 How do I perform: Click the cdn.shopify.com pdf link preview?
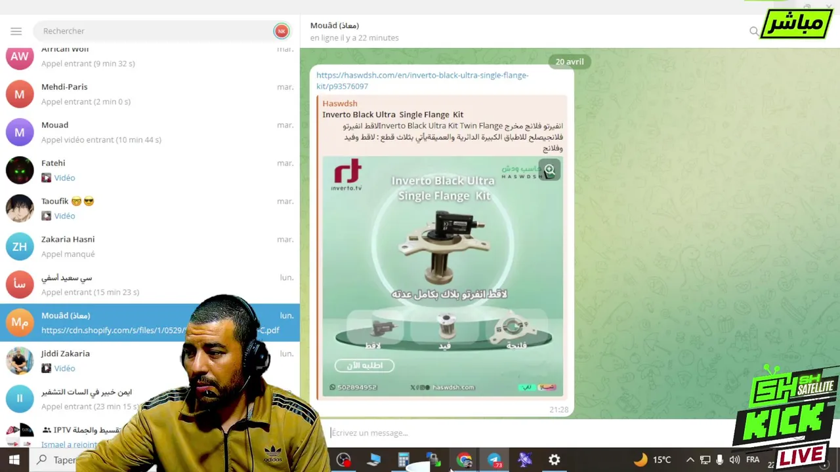(x=160, y=330)
